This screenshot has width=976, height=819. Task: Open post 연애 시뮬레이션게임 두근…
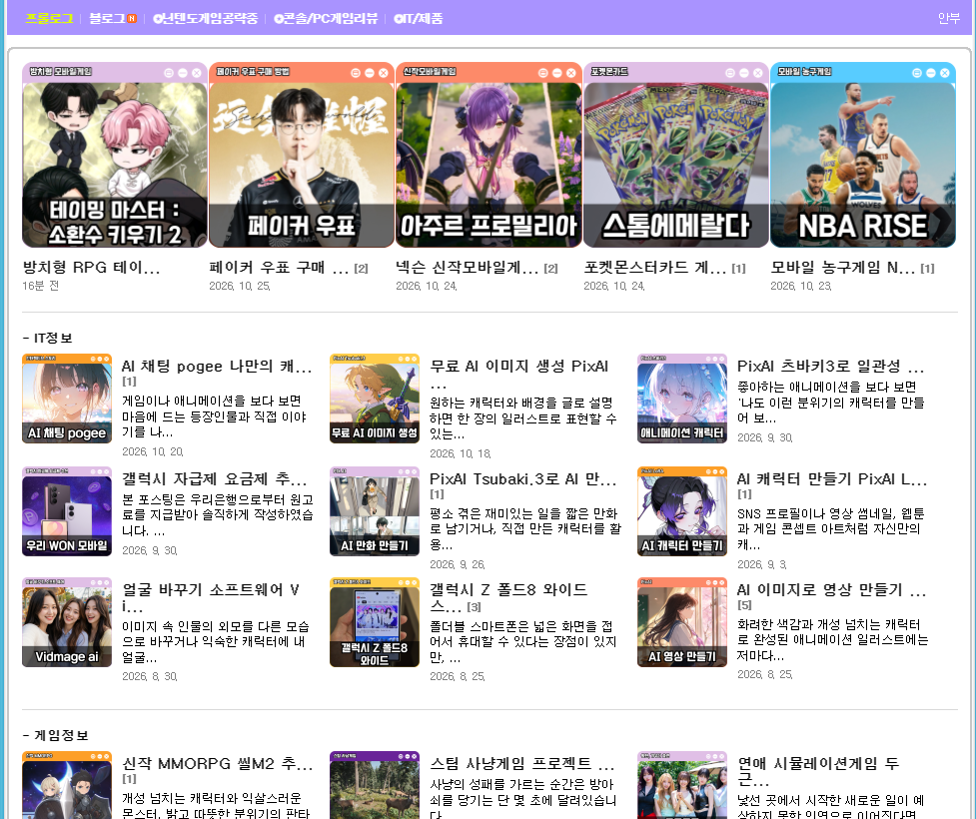tap(818, 770)
